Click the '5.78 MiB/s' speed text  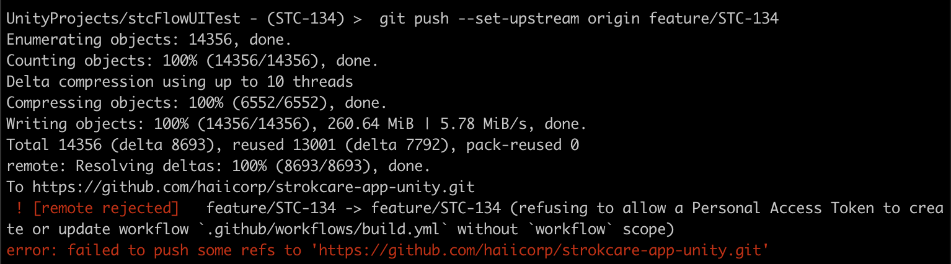pos(483,125)
